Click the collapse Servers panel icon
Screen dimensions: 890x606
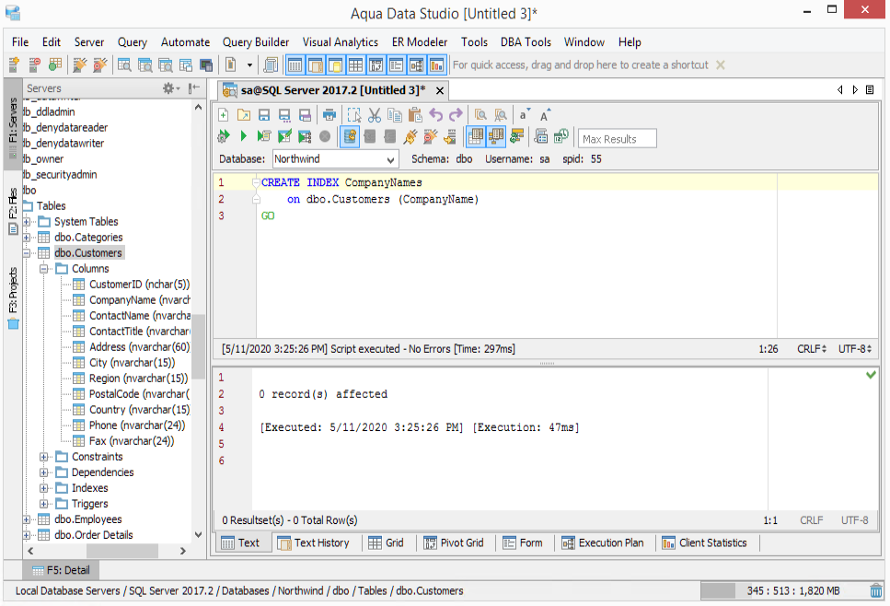click(x=194, y=88)
